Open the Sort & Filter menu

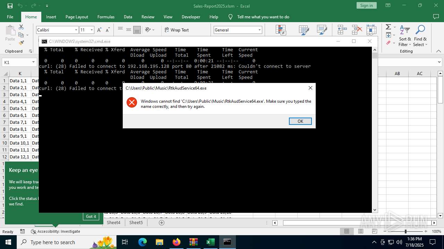click(405, 35)
